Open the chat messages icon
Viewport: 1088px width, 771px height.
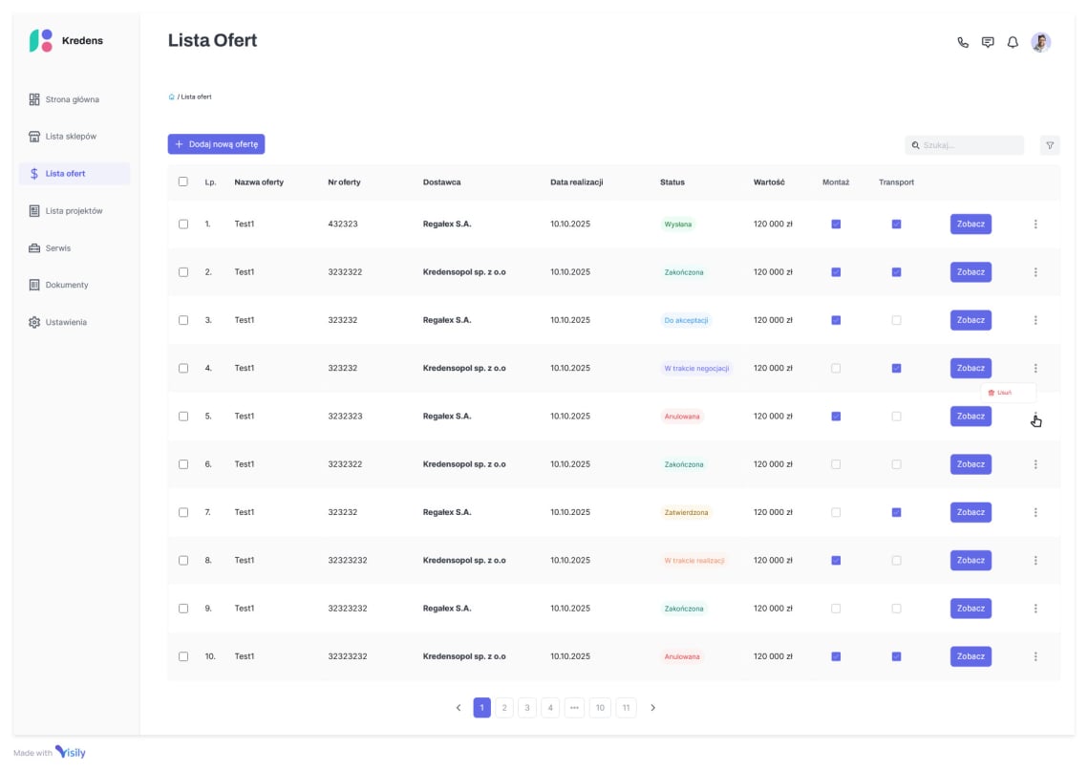[988, 42]
